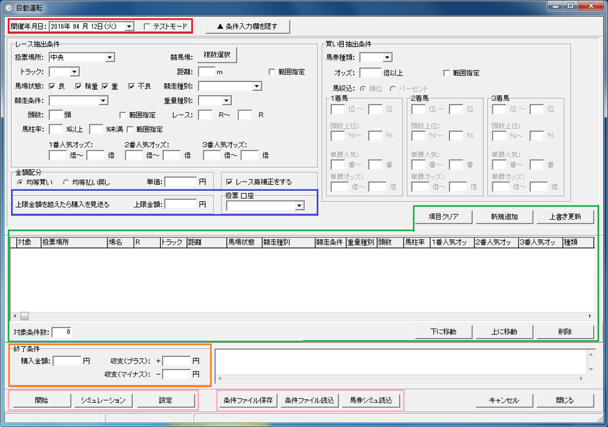Toggle 範囲指定 checkbox next to 距離
Image resolution: width=608 pixels, height=427 pixels.
(272, 72)
